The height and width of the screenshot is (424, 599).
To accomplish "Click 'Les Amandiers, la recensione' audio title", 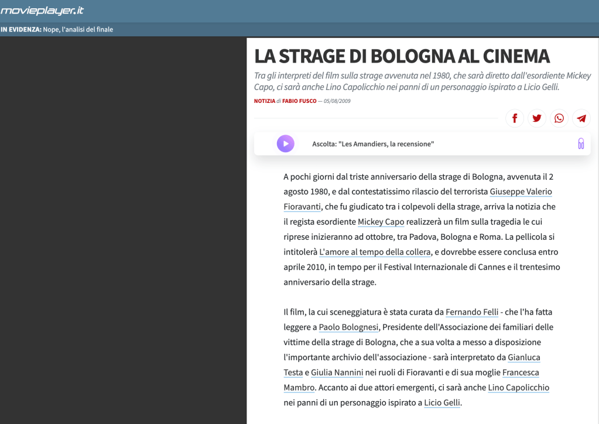I will (x=373, y=144).
